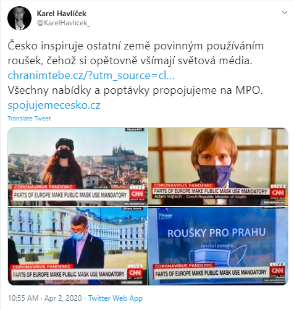The width and height of the screenshot is (294, 310).
Task: Click the CNN logo in Vojtech image
Action: (x=278, y=193)
